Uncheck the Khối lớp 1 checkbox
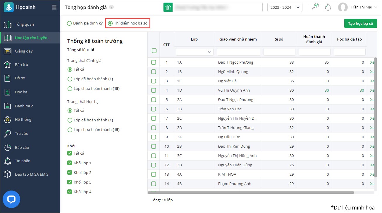The height and width of the screenshot is (213, 382). pyautogui.click(x=70, y=163)
